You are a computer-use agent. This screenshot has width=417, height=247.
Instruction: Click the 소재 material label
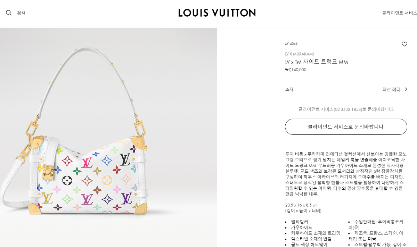[x=289, y=89]
